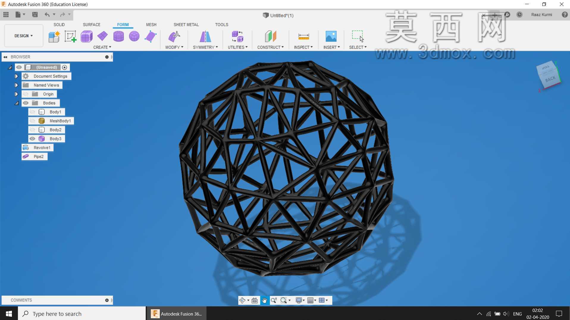Select the Pan hand tool
The width and height of the screenshot is (570, 320).
coord(264,300)
